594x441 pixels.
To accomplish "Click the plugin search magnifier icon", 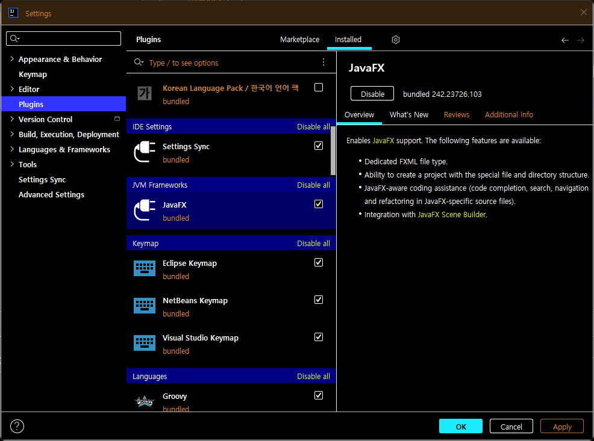I will point(139,63).
